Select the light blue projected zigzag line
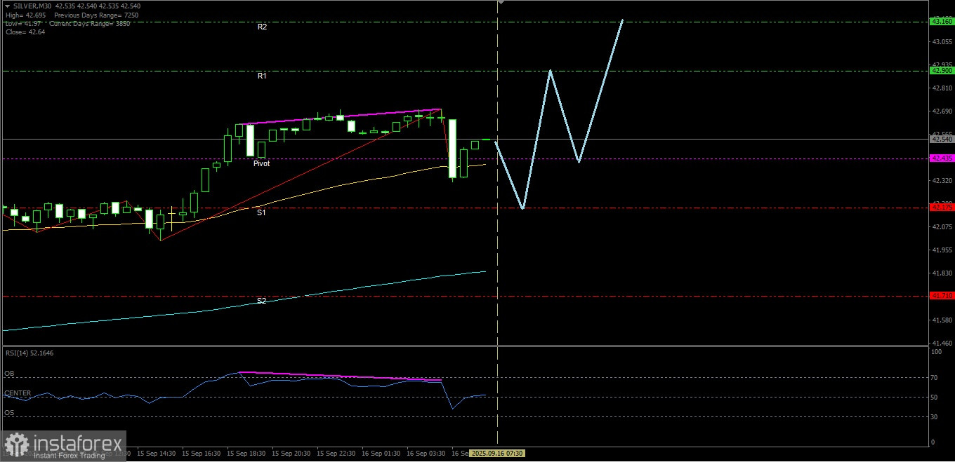 click(559, 114)
